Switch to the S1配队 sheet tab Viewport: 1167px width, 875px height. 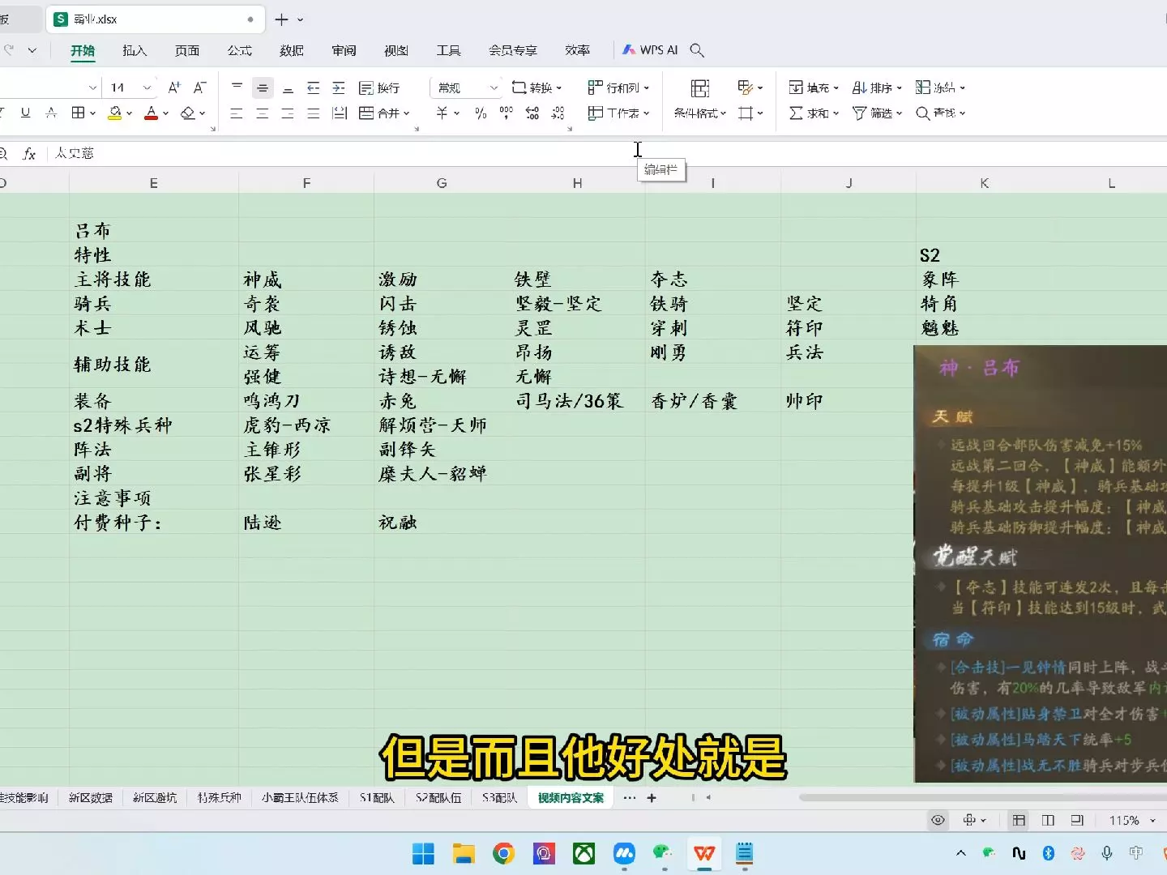click(377, 798)
